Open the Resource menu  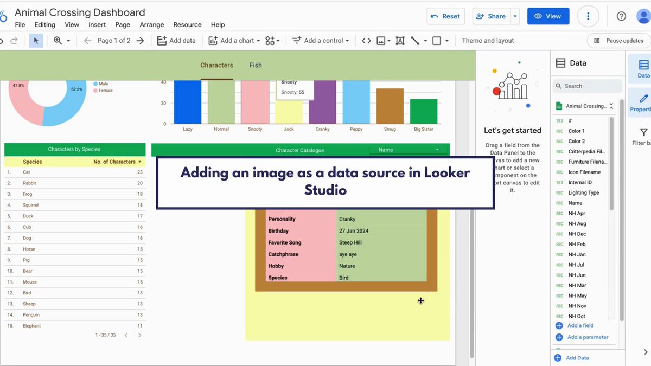(x=188, y=25)
